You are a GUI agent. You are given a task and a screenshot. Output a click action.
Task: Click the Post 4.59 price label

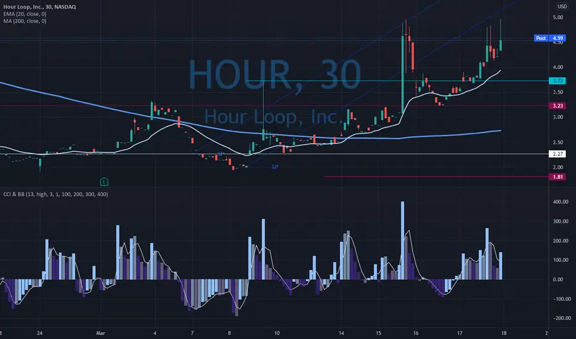(550, 38)
